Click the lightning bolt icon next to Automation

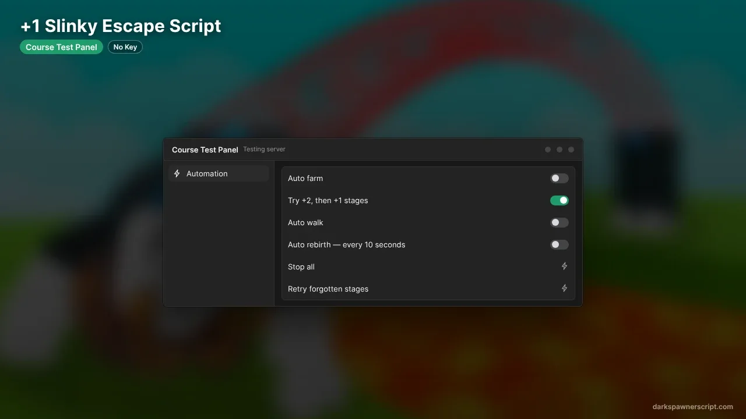coord(177,173)
